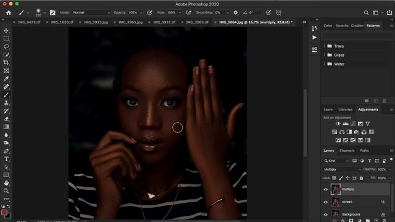Image resolution: width=395 pixels, height=222 pixels.
Task: Select the multiply layer thumbnail
Action: [x=336, y=189]
